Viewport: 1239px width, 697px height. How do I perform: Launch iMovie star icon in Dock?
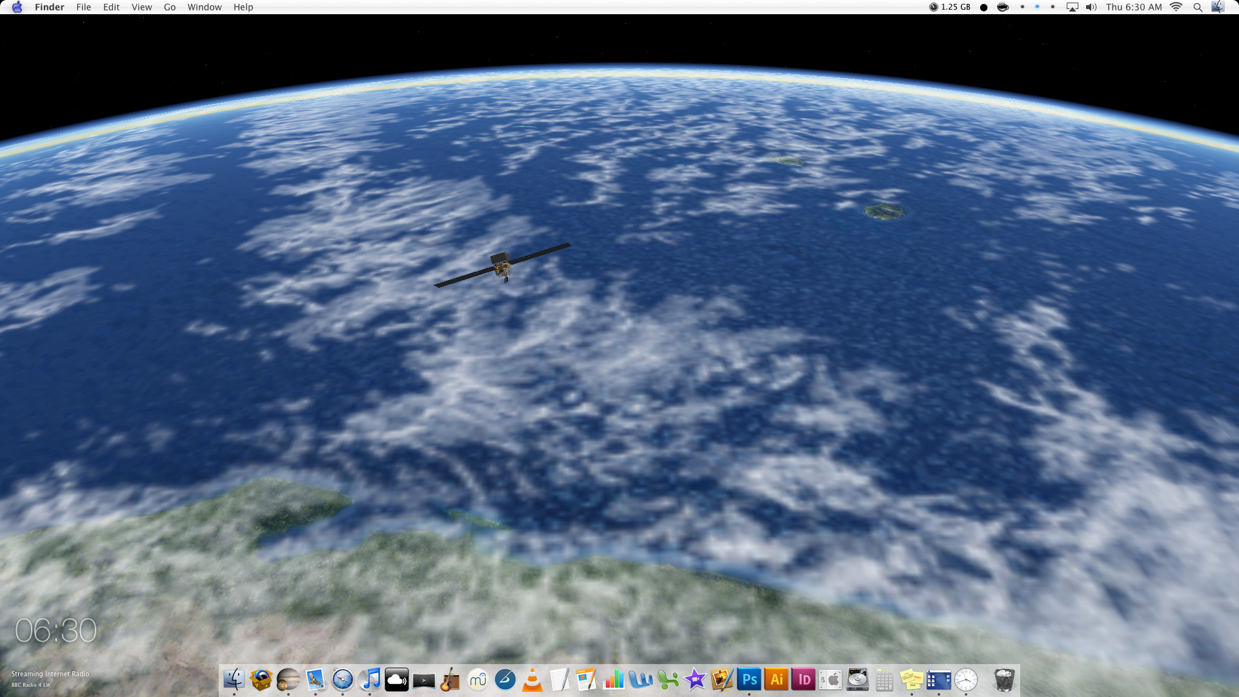[x=695, y=680]
